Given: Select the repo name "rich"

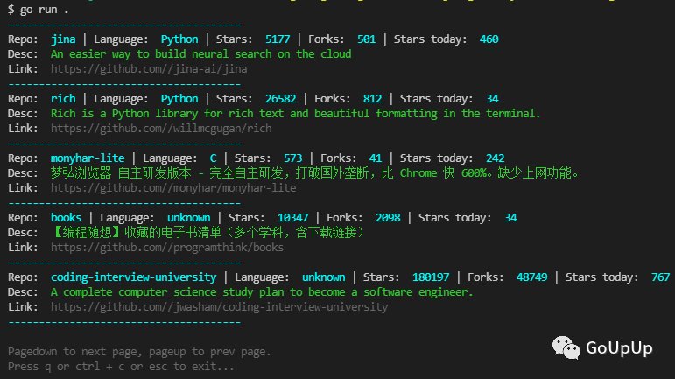Looking at the screenshot, I should point(63,99).
